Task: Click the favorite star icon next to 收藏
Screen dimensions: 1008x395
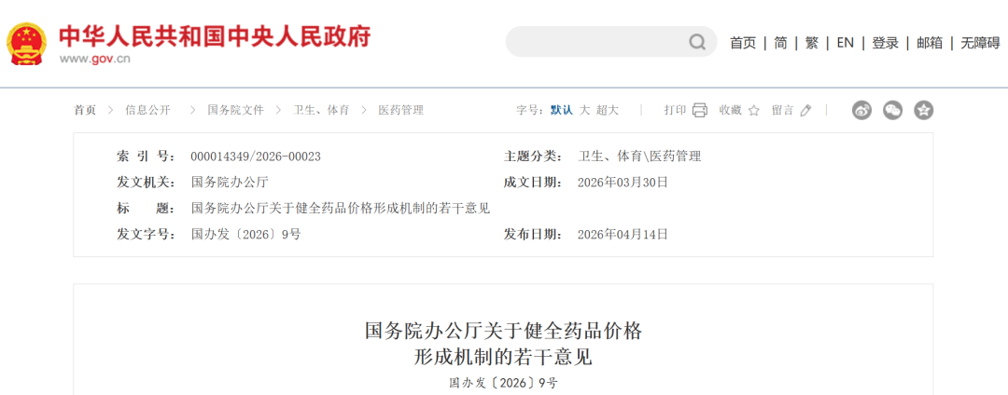Action: tap(754, 110)
